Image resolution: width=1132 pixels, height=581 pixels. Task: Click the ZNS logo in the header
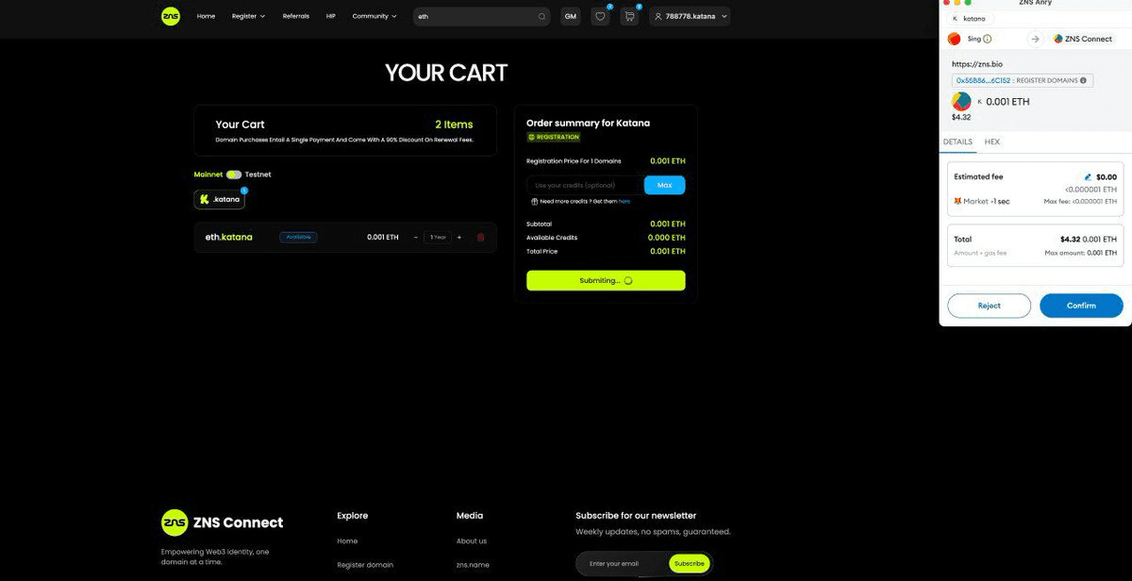pyautogui.click(x=170, y=16)
